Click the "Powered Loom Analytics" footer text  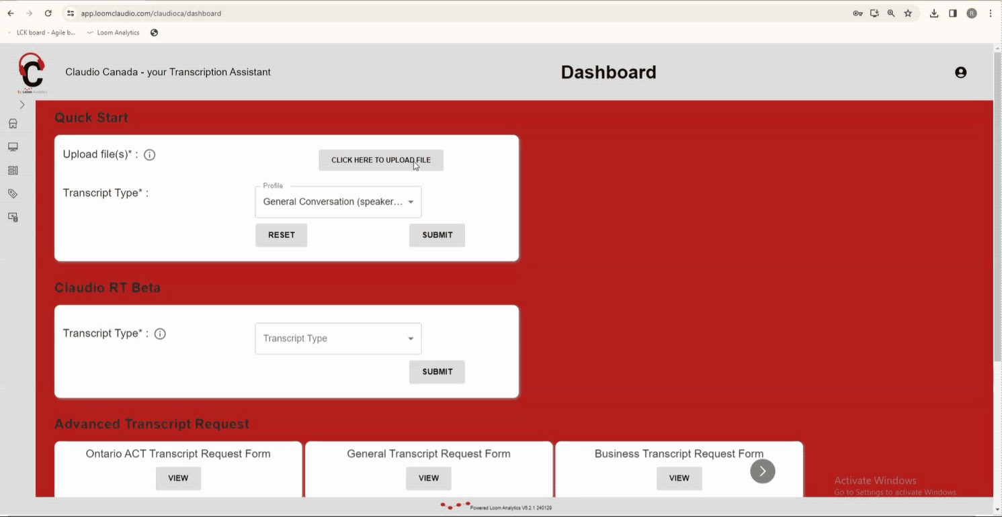(x=511, y=508)
